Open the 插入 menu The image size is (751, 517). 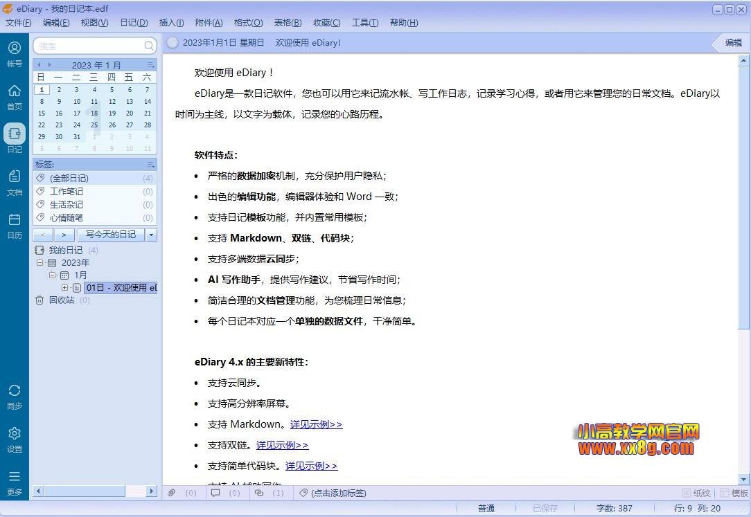pos(171,22)
